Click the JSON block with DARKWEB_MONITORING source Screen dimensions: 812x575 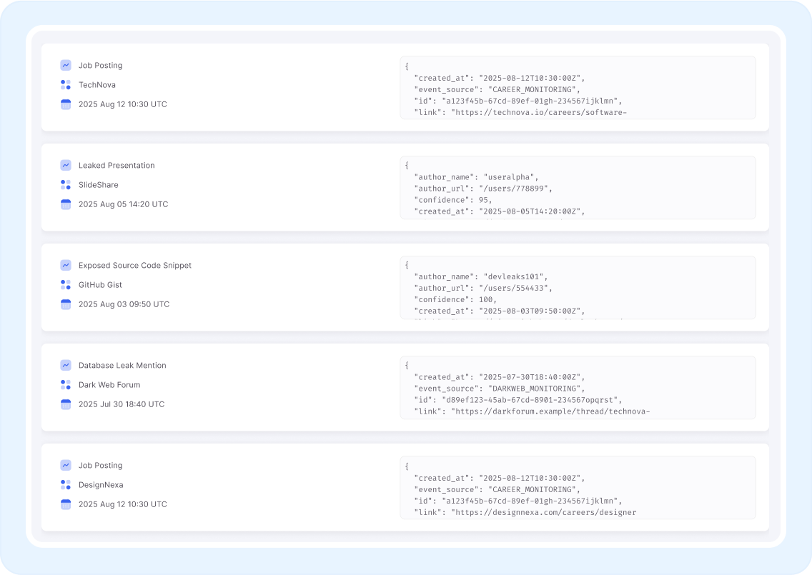[x=578, y=388]
